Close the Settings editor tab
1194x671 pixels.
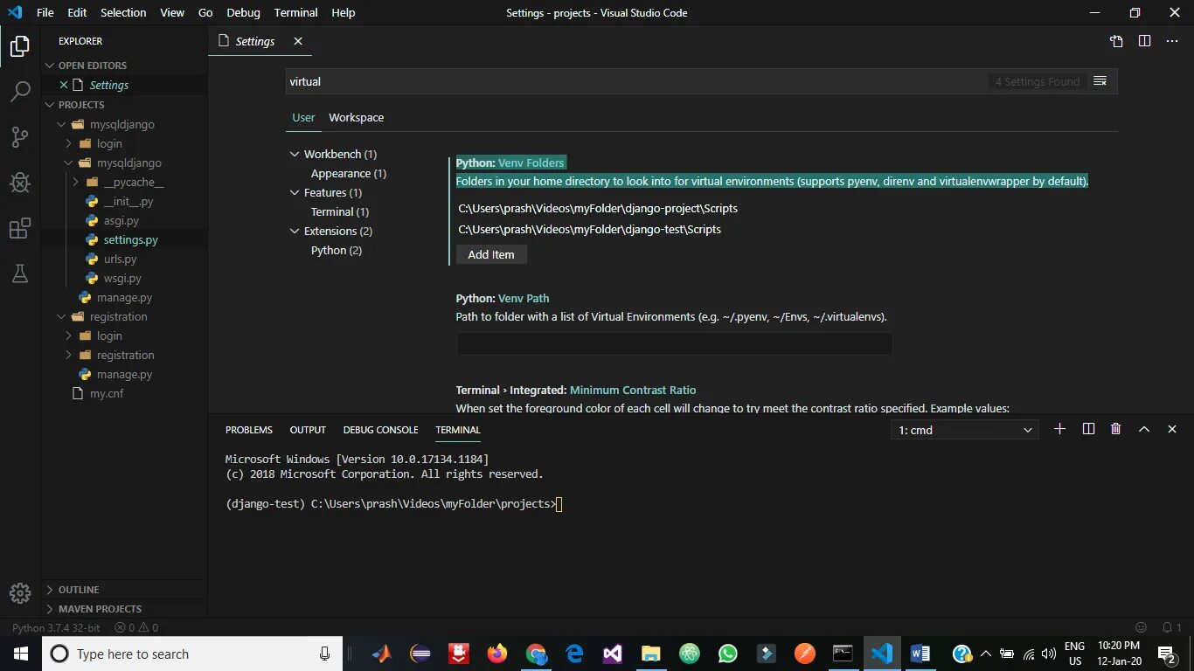[x=297, y=41]
